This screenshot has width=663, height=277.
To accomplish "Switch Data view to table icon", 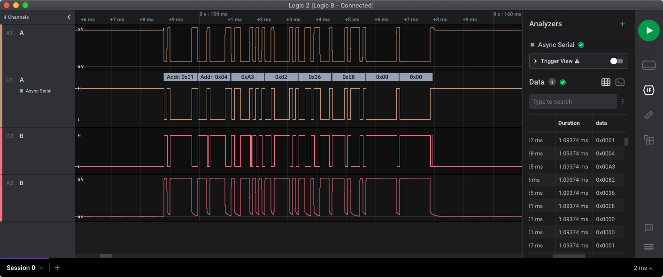I will 606,82.
